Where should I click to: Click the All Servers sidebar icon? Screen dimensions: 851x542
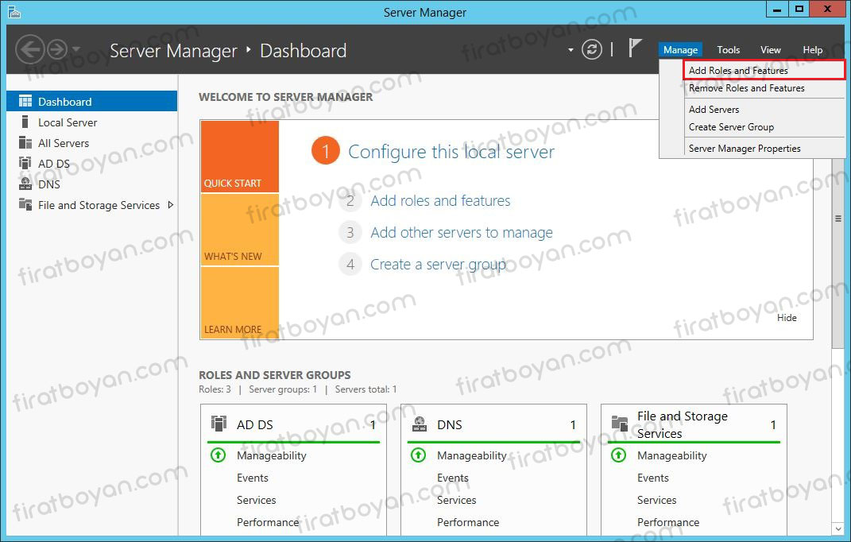(25, 142)
